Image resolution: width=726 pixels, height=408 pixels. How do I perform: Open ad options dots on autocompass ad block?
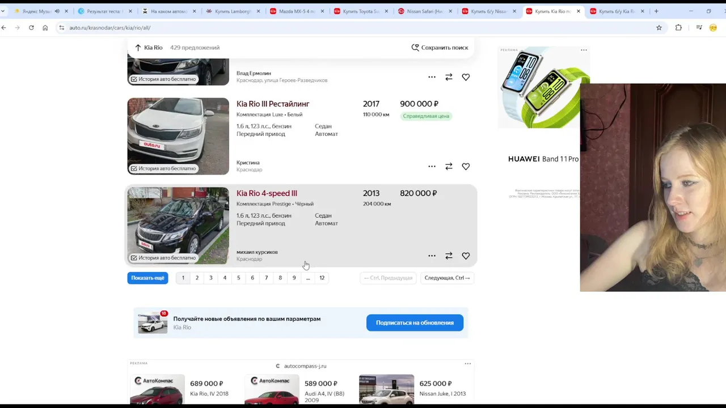[x=467, y=364]
